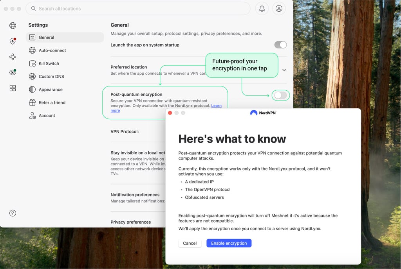Open the Dark Web Monitor sidebar icon
This screenshot has width=401, height=269.
click(13, 72)
